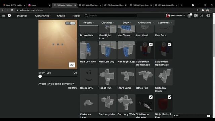This screenshot has height=121, width=215.
Task: Switch to the impro browser tab
Action: tap(39, 5)
